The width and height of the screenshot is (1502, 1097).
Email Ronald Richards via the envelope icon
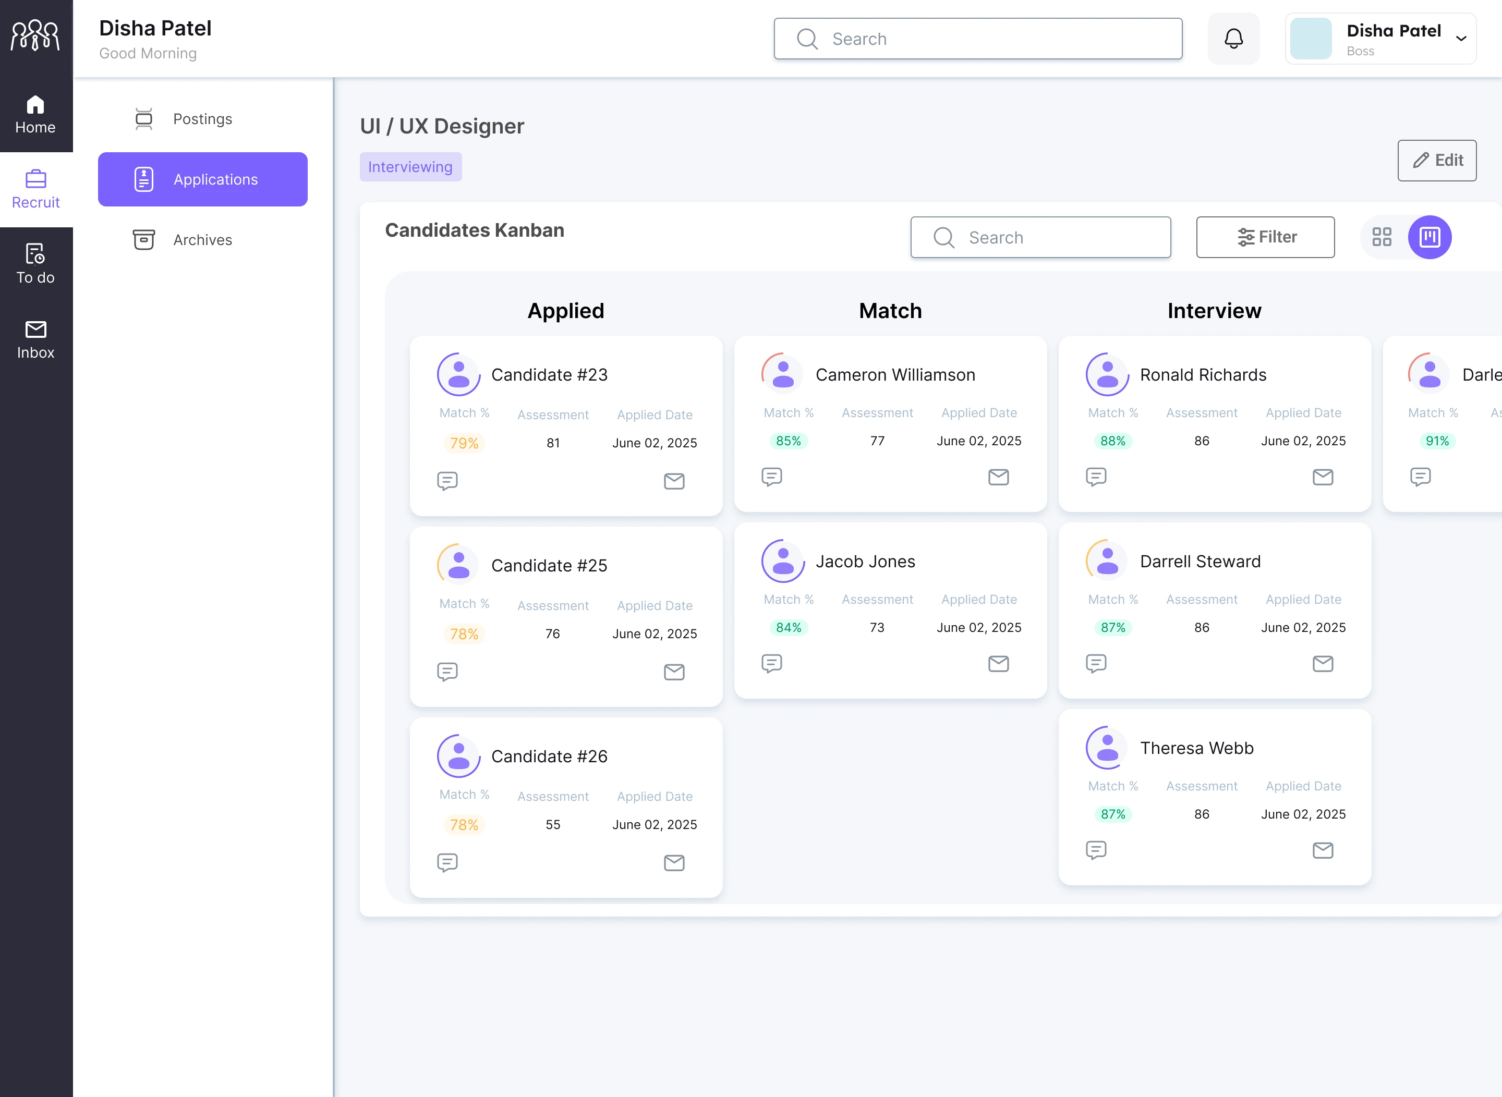click(1323, 477)
